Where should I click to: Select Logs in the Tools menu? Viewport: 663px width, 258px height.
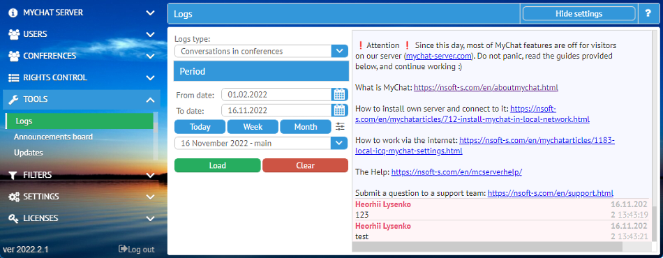tap(80, 121)
